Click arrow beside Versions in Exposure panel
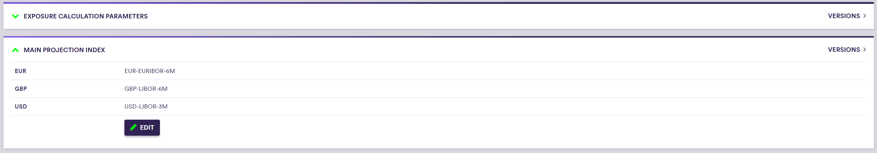Image resolution: width=877 pixels, height=153 pixels. pyautogui.click(x=864, y=16)
